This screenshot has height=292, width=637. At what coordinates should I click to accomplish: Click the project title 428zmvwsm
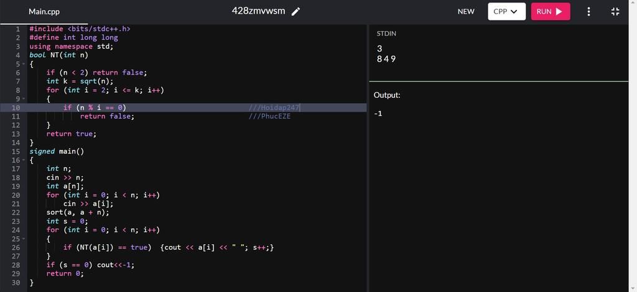[258, 11]
